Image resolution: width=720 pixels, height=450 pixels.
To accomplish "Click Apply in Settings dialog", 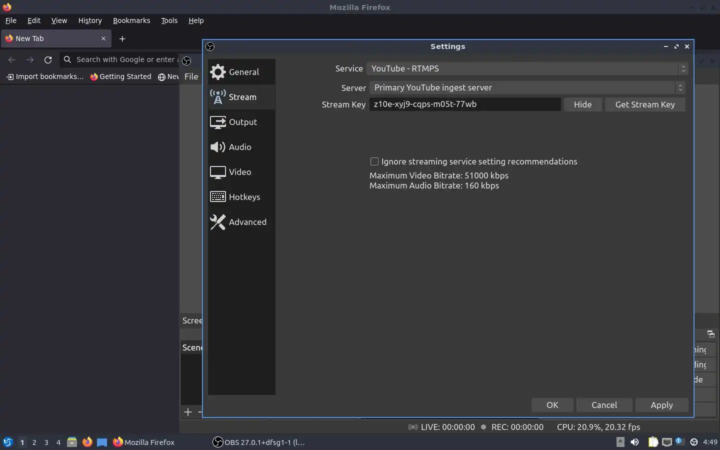I will pos(661,405).
